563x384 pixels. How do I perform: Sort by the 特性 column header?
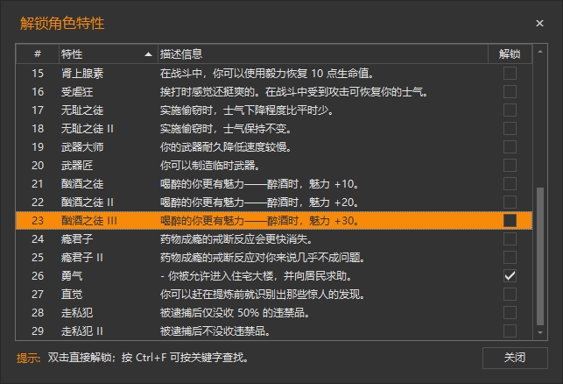click(x=109, y=54)
